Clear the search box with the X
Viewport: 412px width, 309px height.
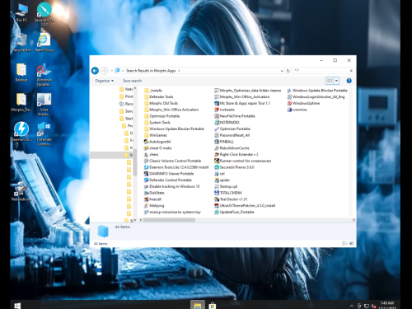[x=351, y=71]
